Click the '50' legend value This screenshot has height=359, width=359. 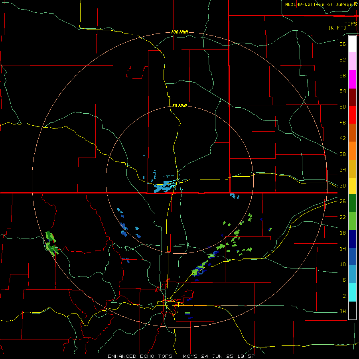[x=343, y=107]
